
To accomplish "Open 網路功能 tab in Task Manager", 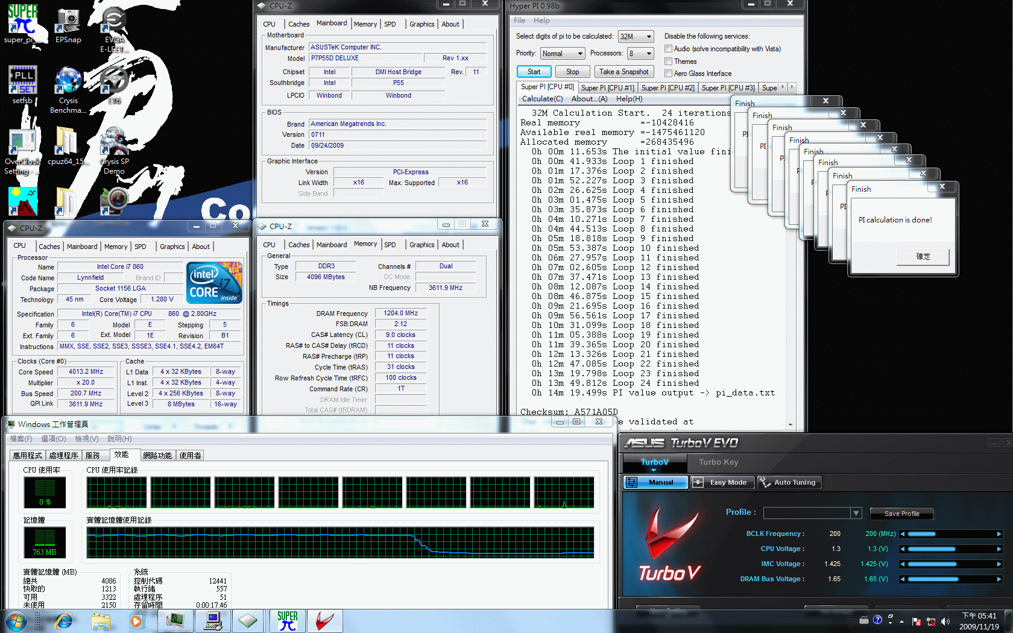I will tap(158, 456).
